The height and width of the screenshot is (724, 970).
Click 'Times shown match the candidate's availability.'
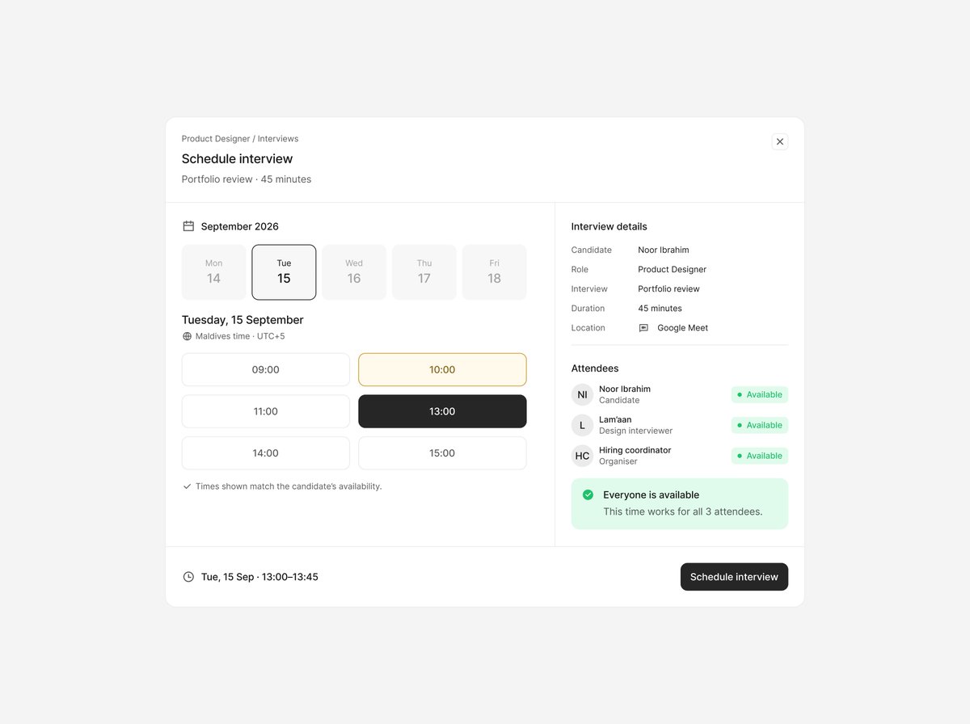click(289, 486)
